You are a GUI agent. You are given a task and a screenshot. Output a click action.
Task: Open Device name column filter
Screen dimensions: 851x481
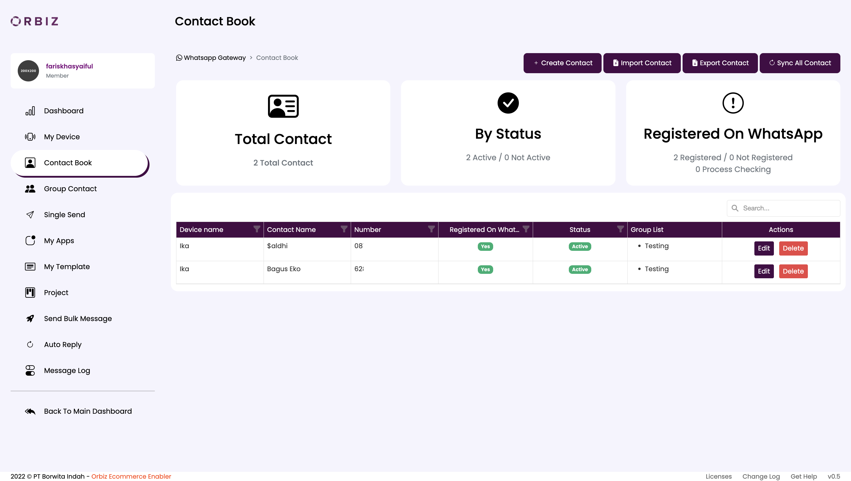257,229
